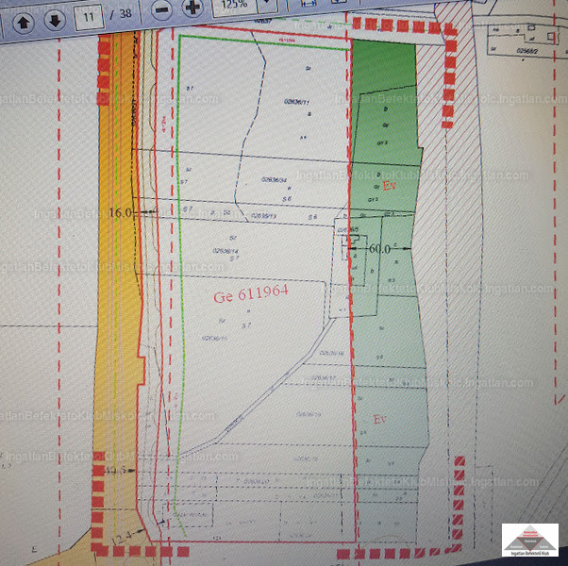Click the Ingatlan Befektető Klub logo
Screen dimensions: 568x566
pyautogui.click(x=529, y=543)
